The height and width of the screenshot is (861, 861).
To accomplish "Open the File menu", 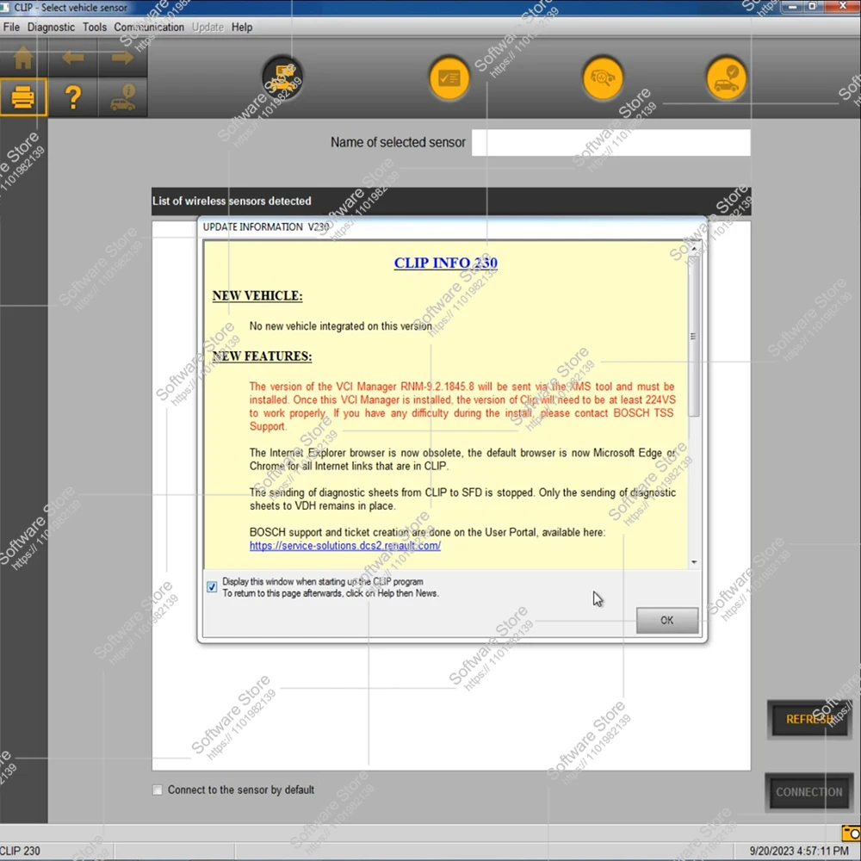I will 11,27.
